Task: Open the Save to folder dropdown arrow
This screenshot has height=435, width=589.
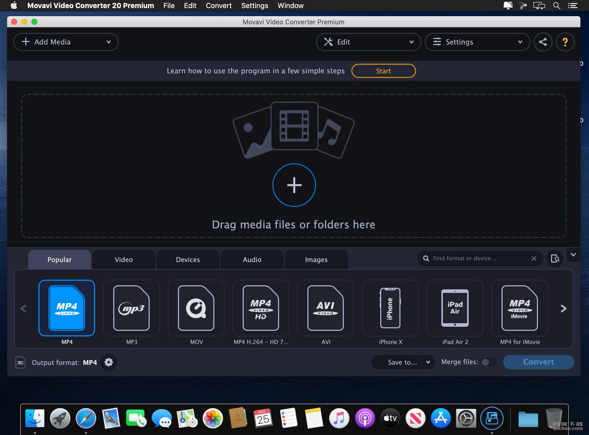Action: (428, 362)
